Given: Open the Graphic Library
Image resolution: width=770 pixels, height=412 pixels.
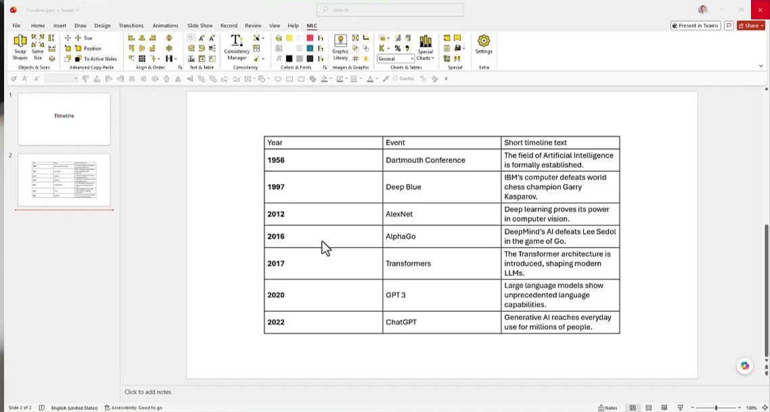Looking at the screenshot, I should point(340,47).
